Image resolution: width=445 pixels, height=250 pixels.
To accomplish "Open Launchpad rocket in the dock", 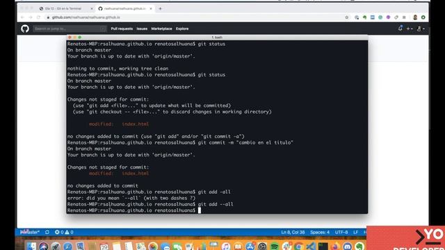I will (56, 246).
